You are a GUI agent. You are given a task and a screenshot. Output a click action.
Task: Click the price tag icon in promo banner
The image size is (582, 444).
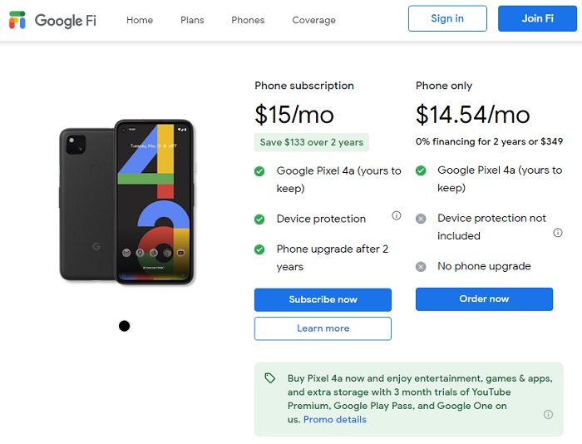270,378
